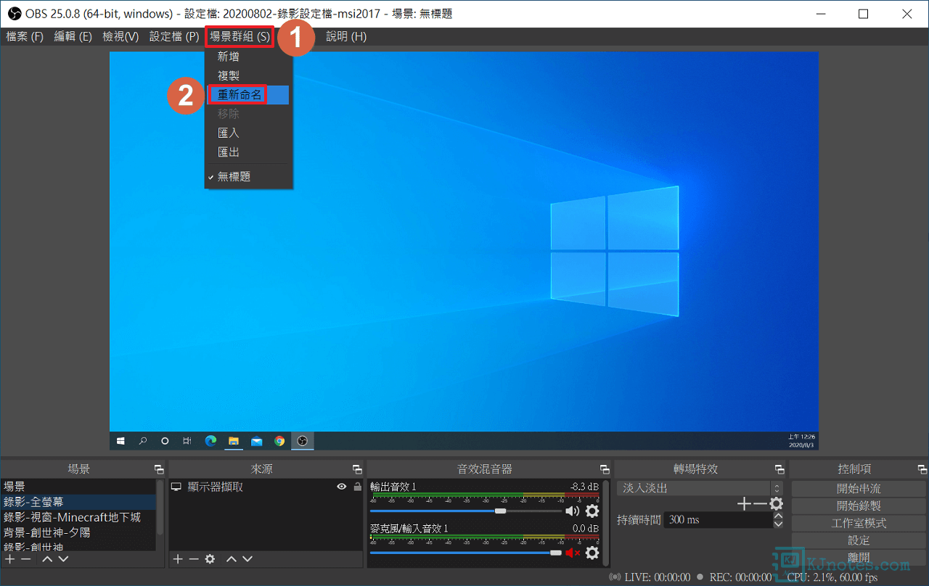This screenshot has height=586, width=929.
Task: Remove the selected scene with the minus icon
Action: pos(26,558)
